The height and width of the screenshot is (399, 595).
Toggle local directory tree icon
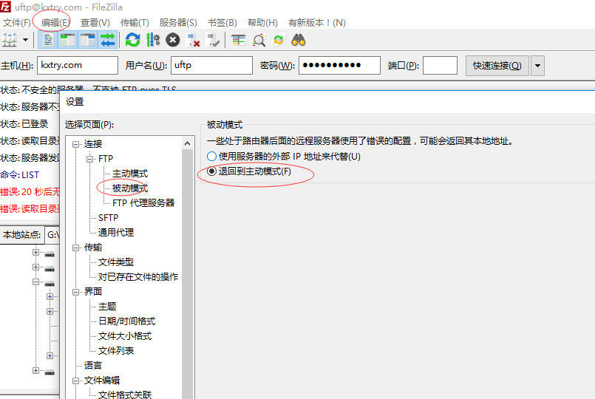coord(68,40)
